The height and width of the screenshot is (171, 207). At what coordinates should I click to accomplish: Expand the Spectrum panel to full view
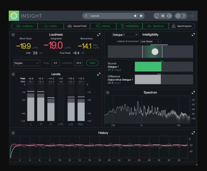(193, 93)
